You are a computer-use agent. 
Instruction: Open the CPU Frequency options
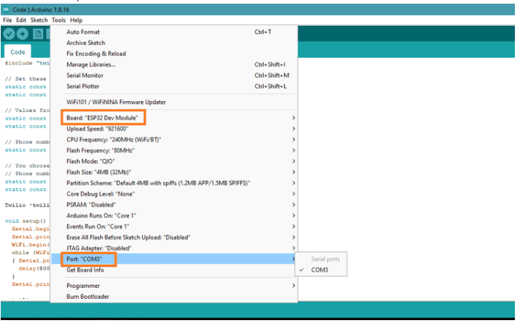click(x=113, y=138)
